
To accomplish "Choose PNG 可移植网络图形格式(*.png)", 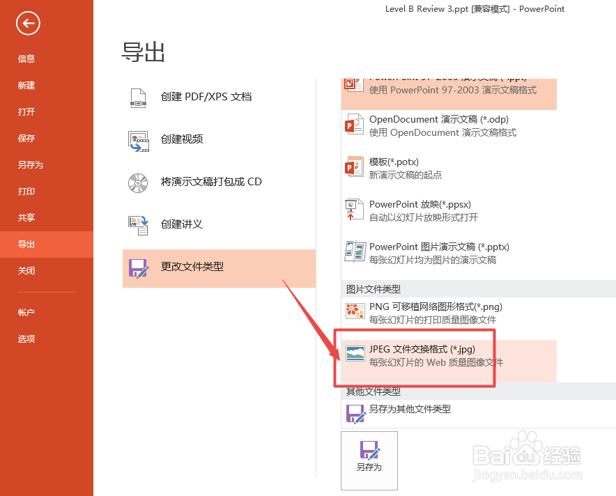I will [436, 307].
